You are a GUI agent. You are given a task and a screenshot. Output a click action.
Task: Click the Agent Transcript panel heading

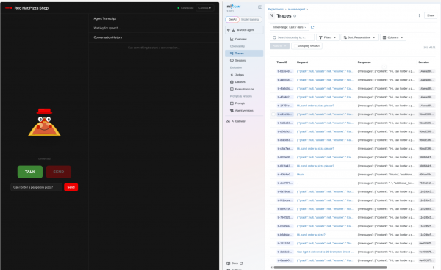[x=105, y=18]
